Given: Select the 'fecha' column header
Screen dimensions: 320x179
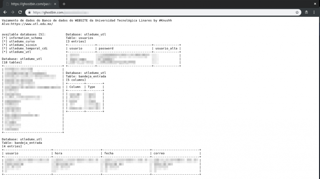Looking at the screenshot, I should pyautogui.click(x=109, y=153).
